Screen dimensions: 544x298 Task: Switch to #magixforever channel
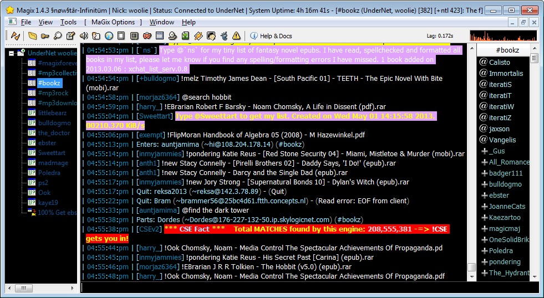(57, 63)
